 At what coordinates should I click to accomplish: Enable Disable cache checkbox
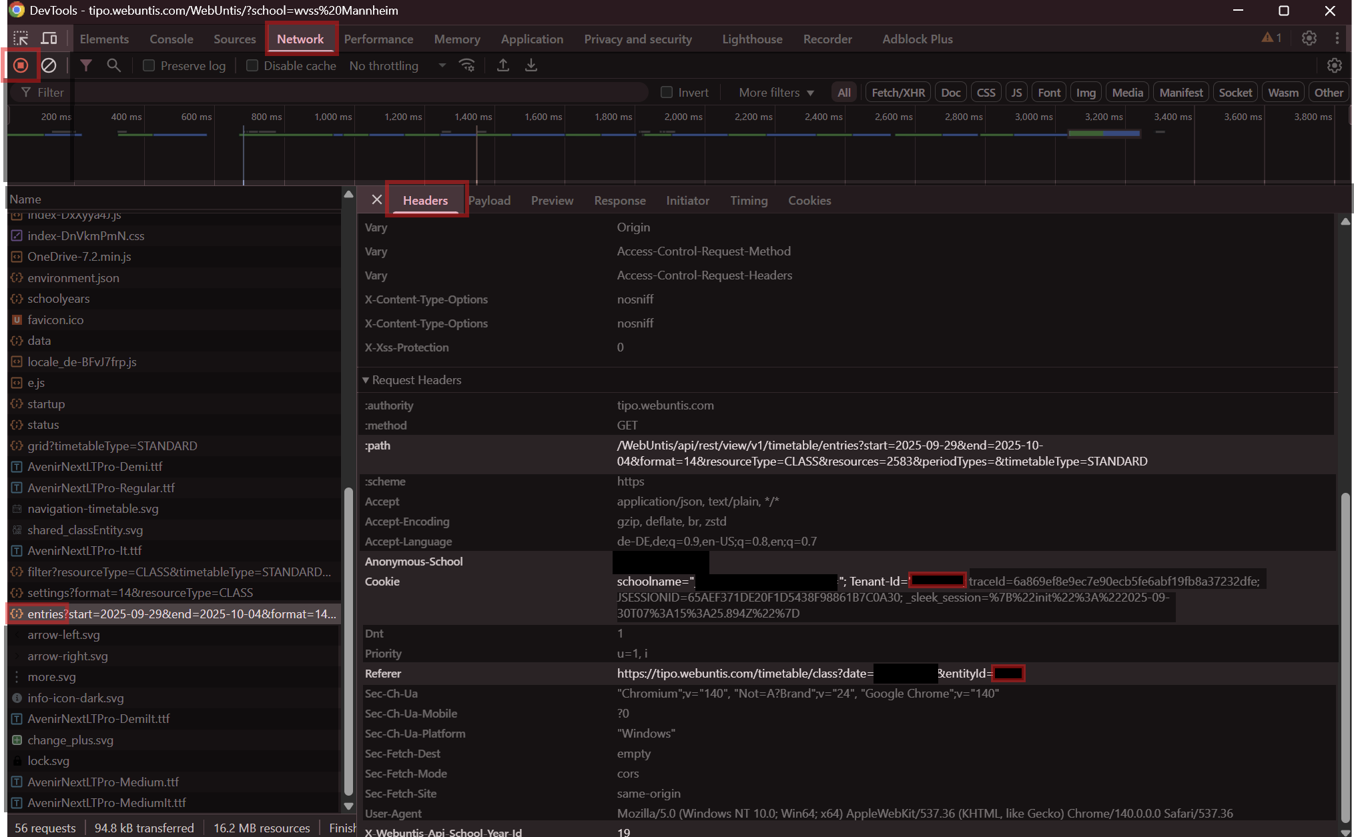[252, 65]
